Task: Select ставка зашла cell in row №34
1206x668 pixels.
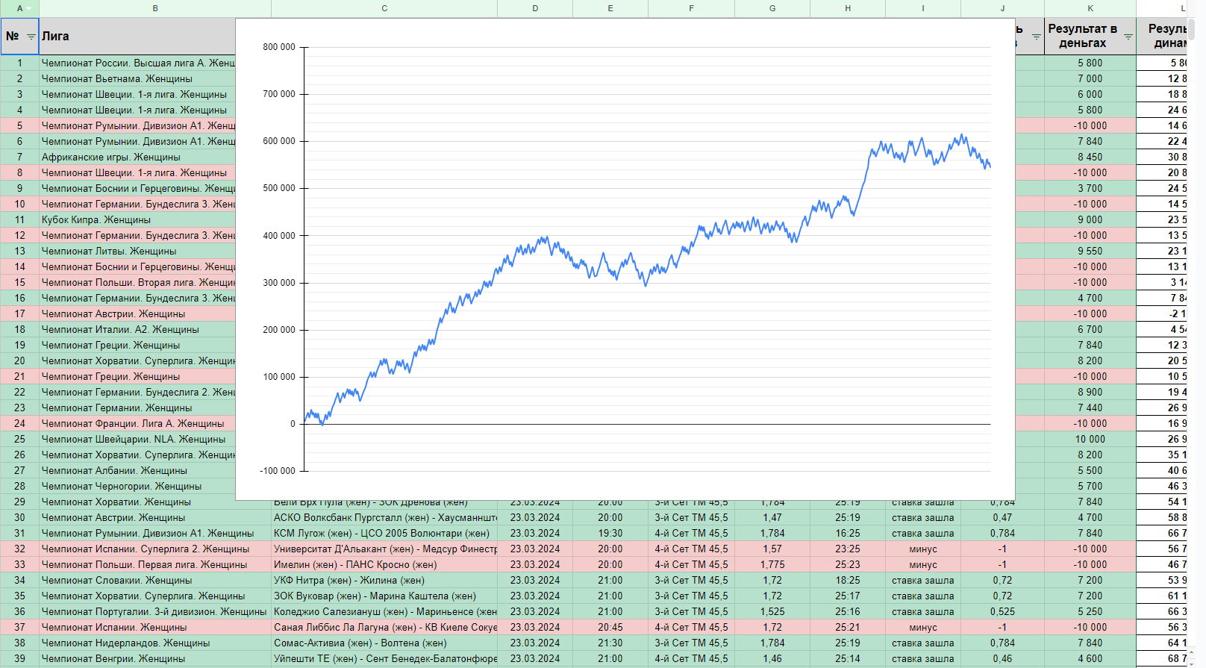Action: pyautogui.click(x=923, y=580)
